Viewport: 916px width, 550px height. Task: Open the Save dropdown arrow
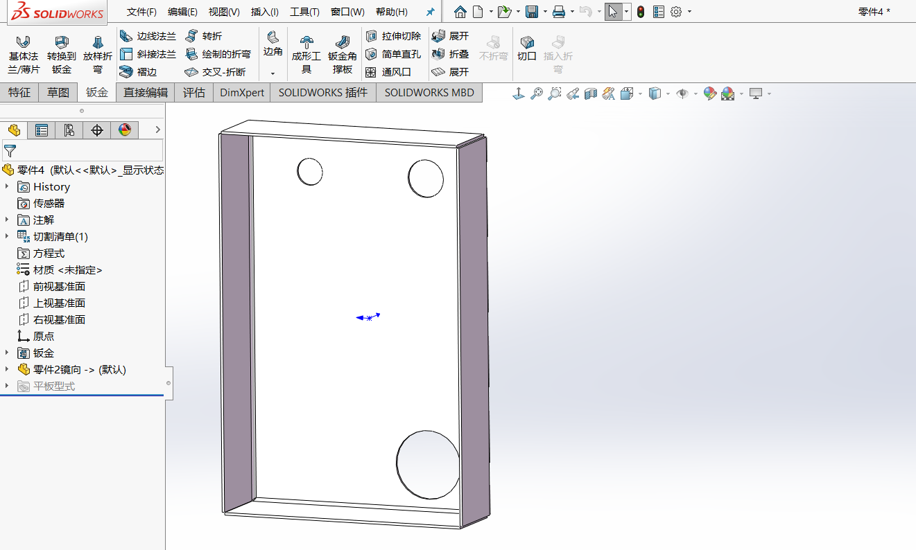click(x=544, y=12)
